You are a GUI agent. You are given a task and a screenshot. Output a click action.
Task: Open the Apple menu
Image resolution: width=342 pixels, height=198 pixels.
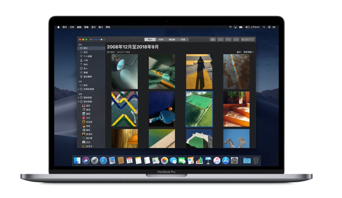[x=59, y=27]
